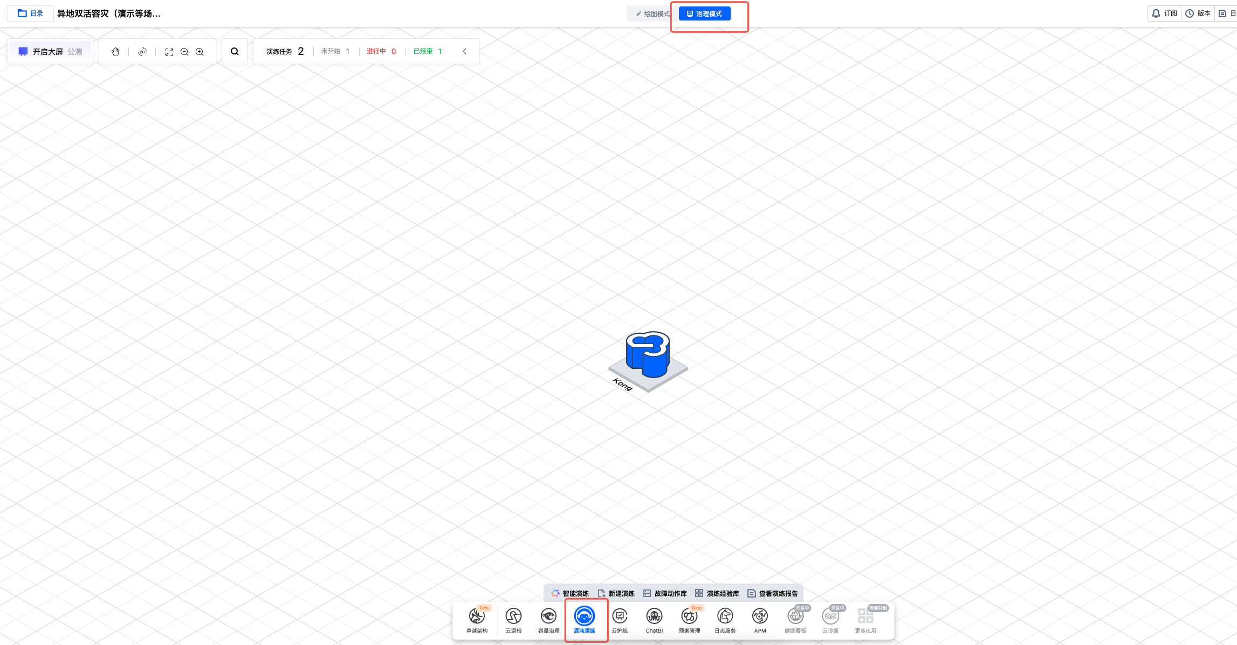
Task: Open 故障动作库 fault action library
Action: (x=665, y=593)
